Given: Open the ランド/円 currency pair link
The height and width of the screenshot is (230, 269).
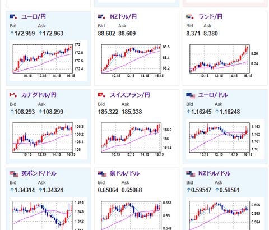Looking at the screenshot, I should (x=210, y=17).
